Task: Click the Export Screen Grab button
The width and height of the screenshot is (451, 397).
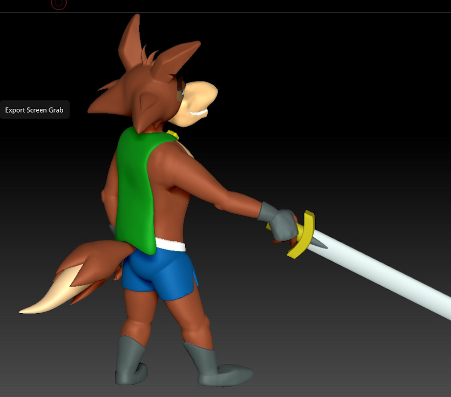Action: tap(34, 110)
